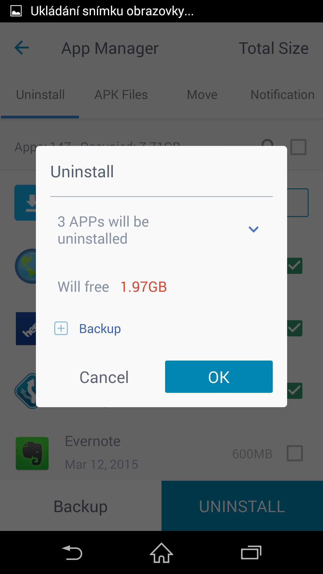
Task: Click the blue Backup link label
Action: [x=100, y=329]
